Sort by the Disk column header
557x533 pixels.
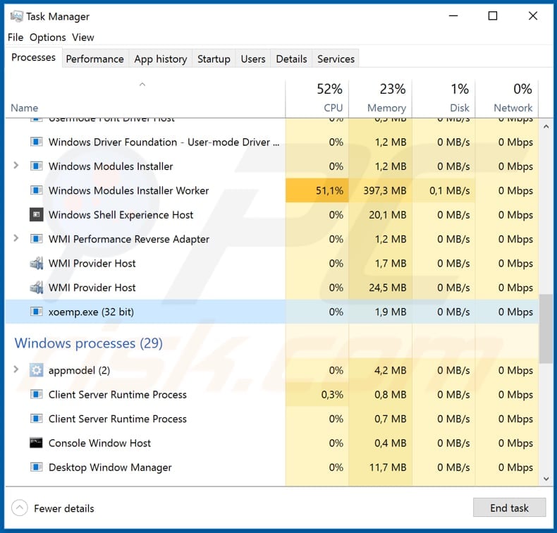443,99
